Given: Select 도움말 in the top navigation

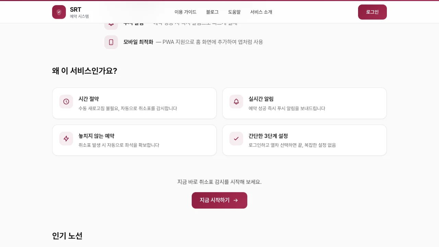Looking at the screenshot, I should pyautogui.click(x=234, y=12).
